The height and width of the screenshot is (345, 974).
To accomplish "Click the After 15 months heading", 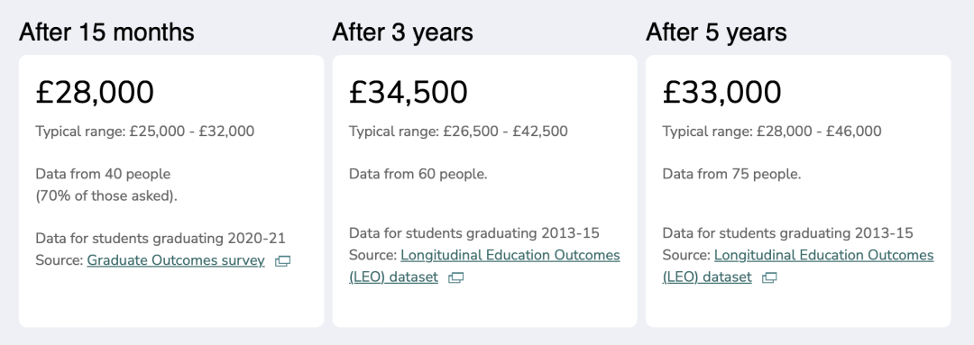I will coord(106,32).
